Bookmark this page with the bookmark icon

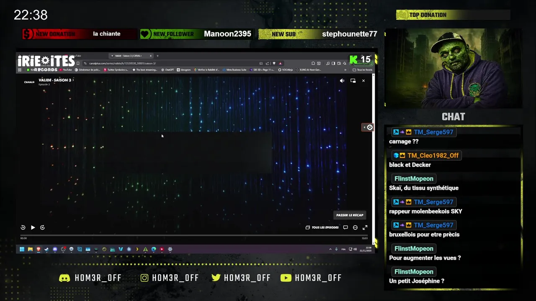78,64
